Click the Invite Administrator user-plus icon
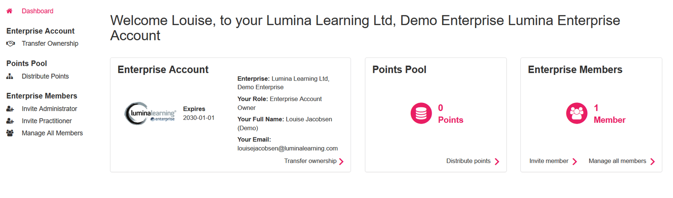 (x=10, y=109)
